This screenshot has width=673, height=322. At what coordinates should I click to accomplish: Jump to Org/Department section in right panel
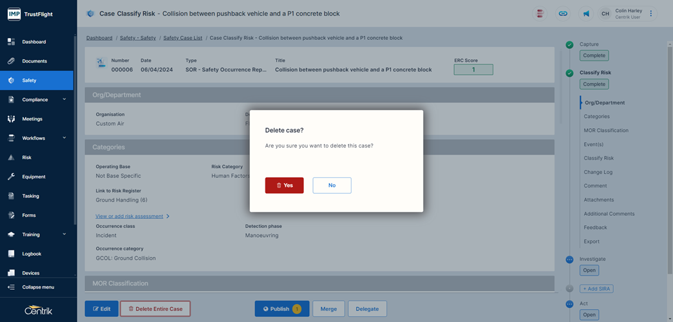click(x=604, y=102)
